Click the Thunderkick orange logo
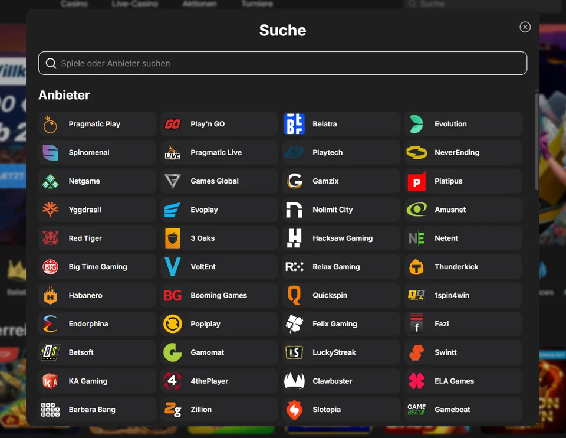 416,267
